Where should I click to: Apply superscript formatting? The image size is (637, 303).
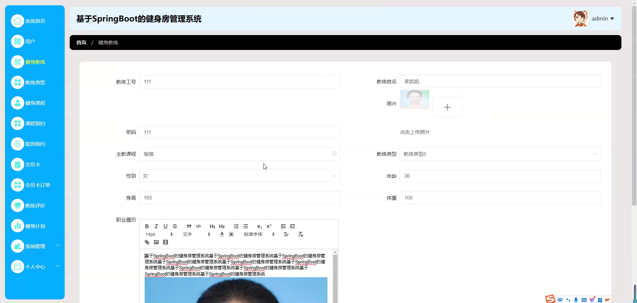point(269,226)
